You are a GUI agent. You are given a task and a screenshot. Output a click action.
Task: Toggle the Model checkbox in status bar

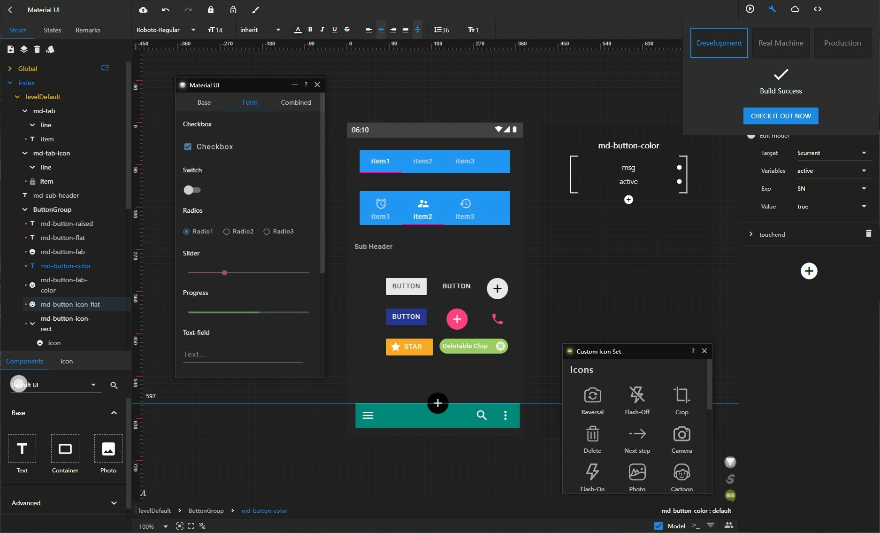pos(658,526)
